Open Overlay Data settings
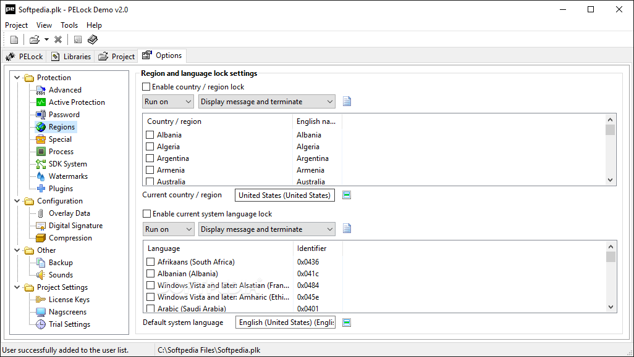The image size is (634, 357). click(69, 213)
